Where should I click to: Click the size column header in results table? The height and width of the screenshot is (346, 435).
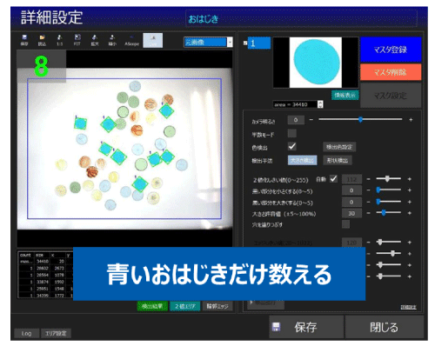click(39, 255)
